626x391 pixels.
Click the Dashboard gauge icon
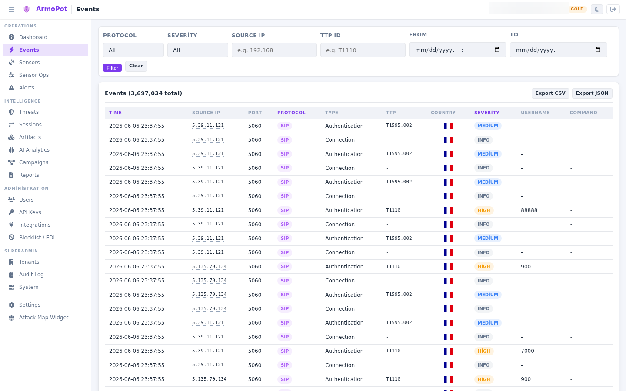(x=12, y=37)
